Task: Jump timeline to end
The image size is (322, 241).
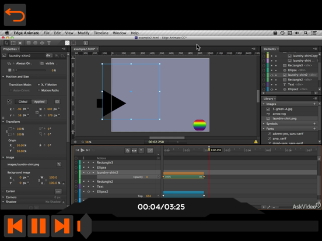Action: [88, 150]
